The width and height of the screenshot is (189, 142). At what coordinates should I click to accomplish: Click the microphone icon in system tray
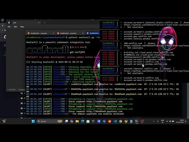click(x=158, y=121)
